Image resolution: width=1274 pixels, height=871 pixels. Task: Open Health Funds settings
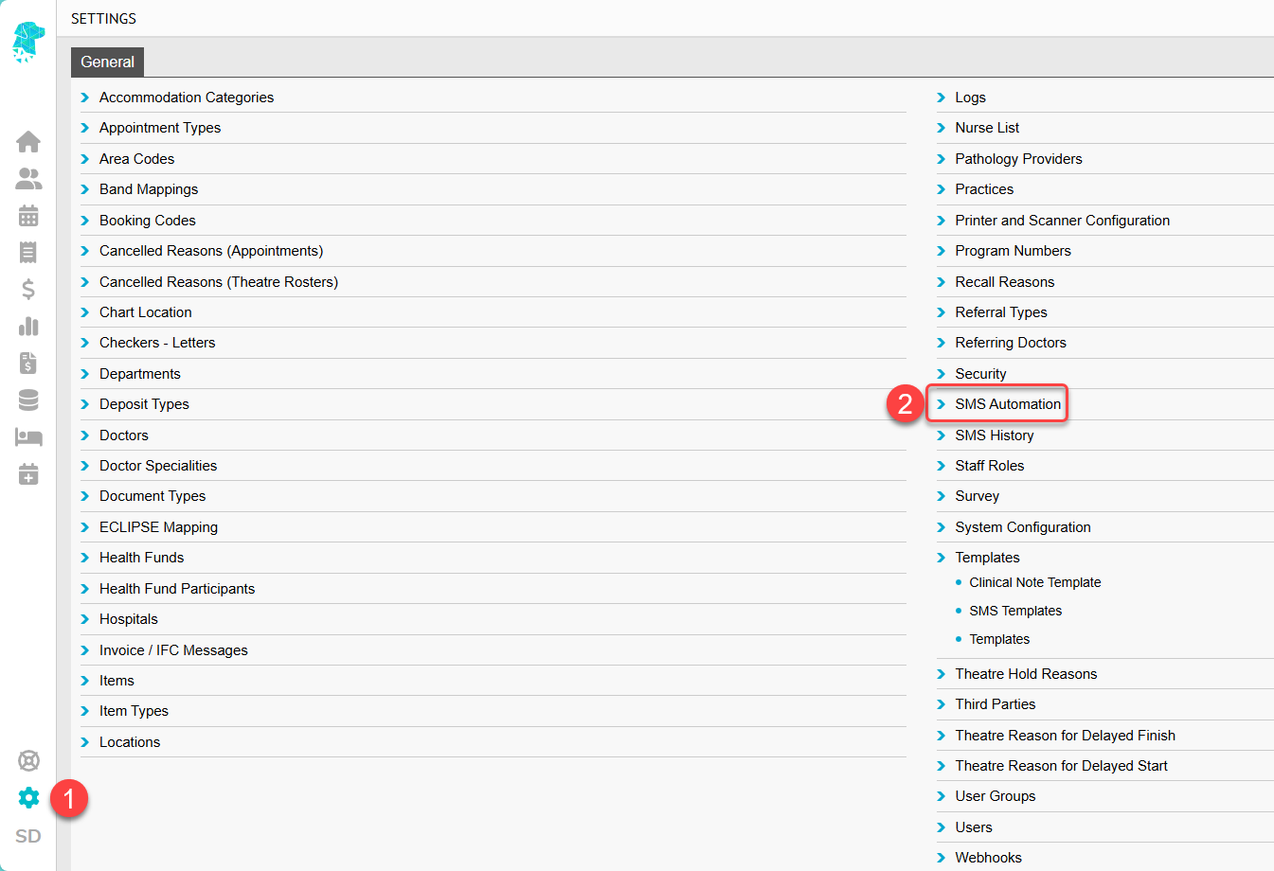click(x=142, y=558)
